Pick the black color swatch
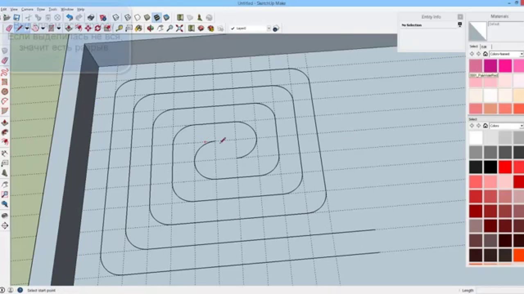This screenshot has width=524, height=294. click(490, 167)
